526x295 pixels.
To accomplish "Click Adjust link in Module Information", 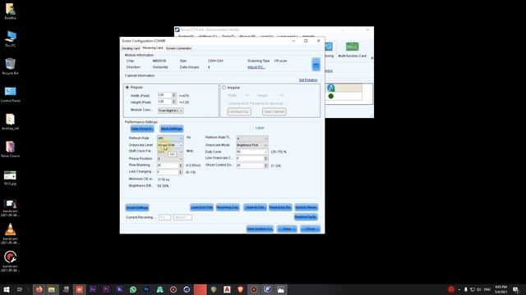I will (x=256, y=67).
